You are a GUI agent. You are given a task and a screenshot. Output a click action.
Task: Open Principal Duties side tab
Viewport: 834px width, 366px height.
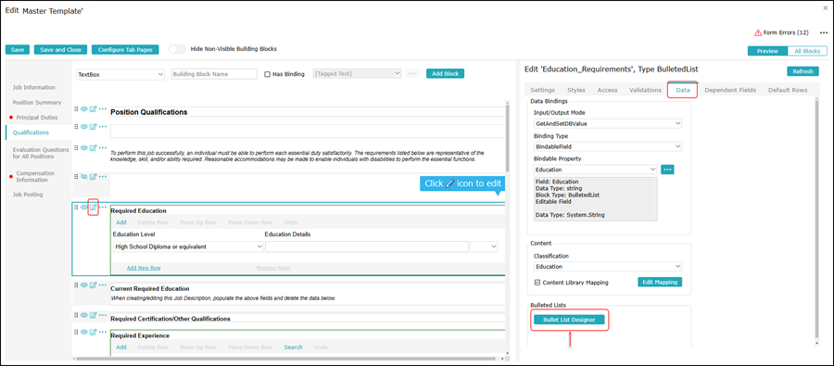pos(37,117)
